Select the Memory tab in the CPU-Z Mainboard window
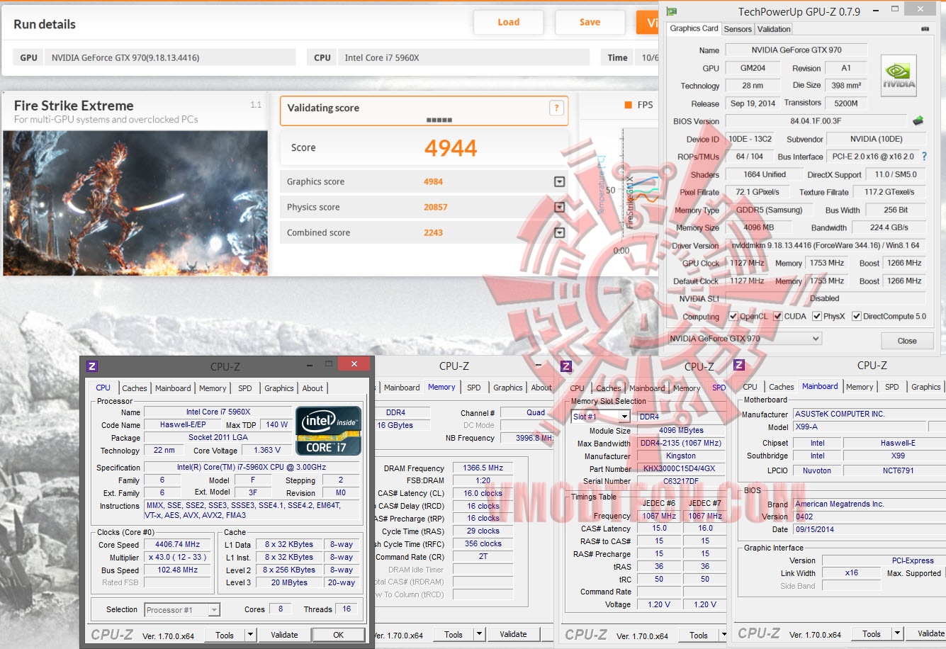946x649 pixels. (860, 387)
